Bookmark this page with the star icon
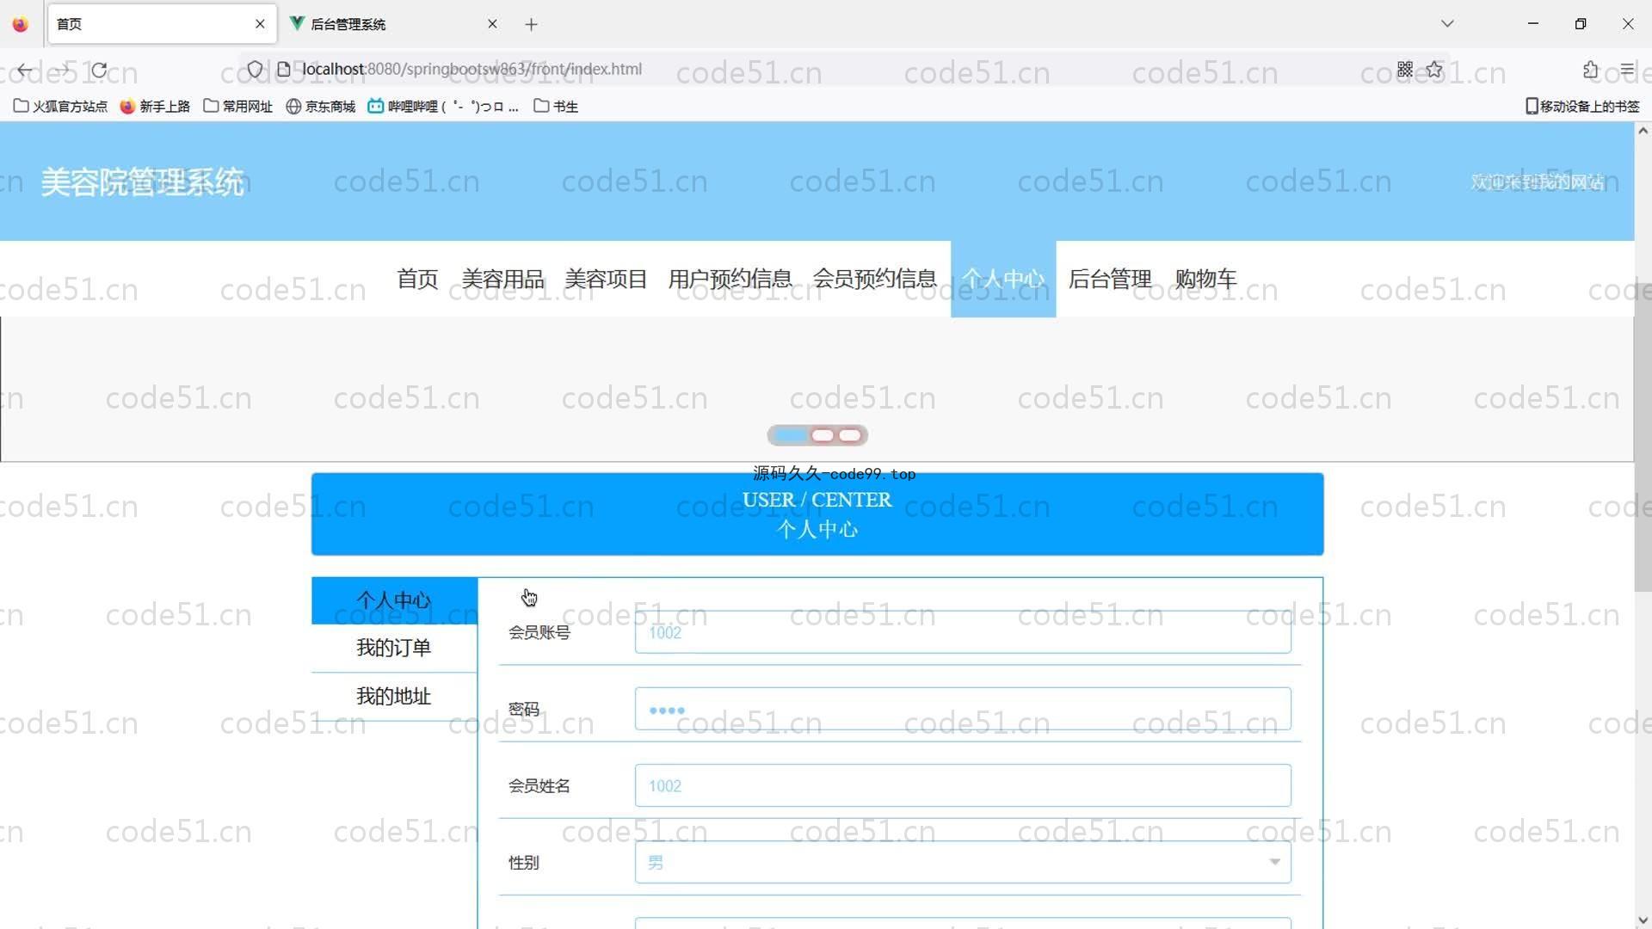Viewport: 1652px width, 929px height. (x=1434, y=69)
